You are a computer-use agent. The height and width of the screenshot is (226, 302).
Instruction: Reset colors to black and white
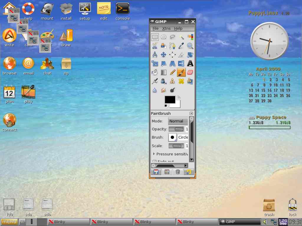click(x=166, y=106)
